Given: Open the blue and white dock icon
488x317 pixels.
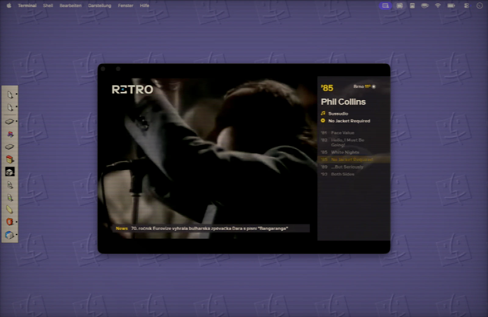Looking at the screenshot, I should [10, 235].
